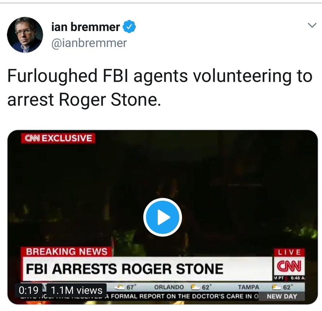Click the LIVE badge on the video
The width and height of the screenshot is (322, 311).
pos(289,252)
